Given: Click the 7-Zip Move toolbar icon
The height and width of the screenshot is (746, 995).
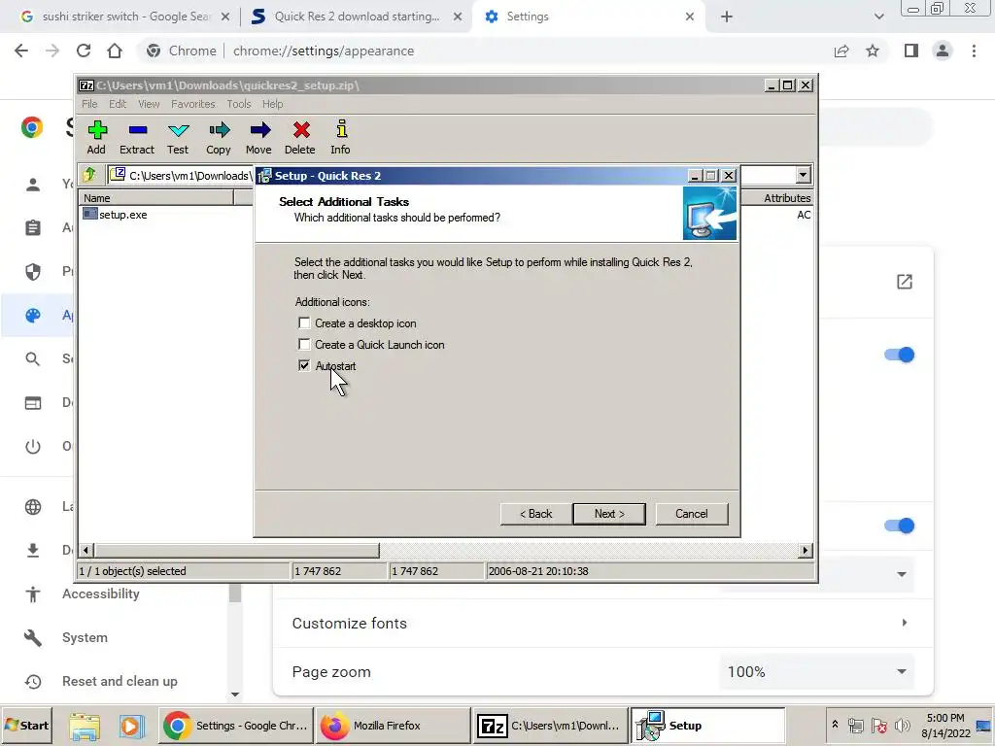Looking at the screenshot, I should 258,138.
